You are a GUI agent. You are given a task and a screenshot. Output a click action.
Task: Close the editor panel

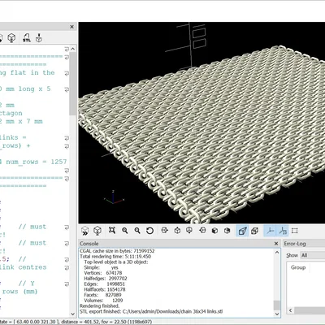(x=71, y=27)
